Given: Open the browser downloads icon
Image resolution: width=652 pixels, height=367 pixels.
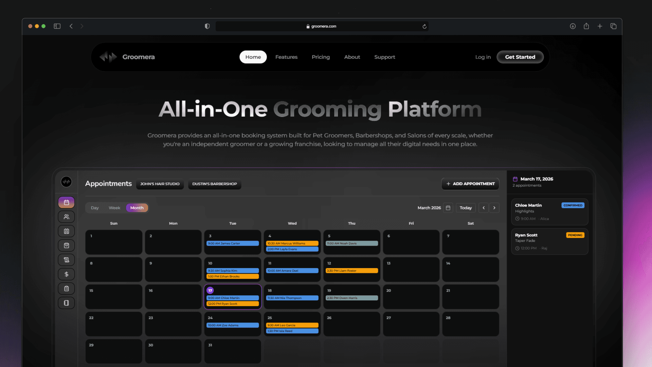Looking at the screenshot, I should (573, 26).
